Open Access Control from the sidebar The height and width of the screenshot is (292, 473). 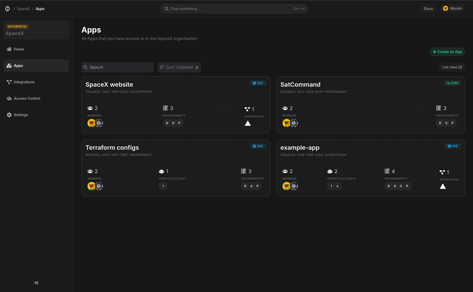tap(27, 98)
